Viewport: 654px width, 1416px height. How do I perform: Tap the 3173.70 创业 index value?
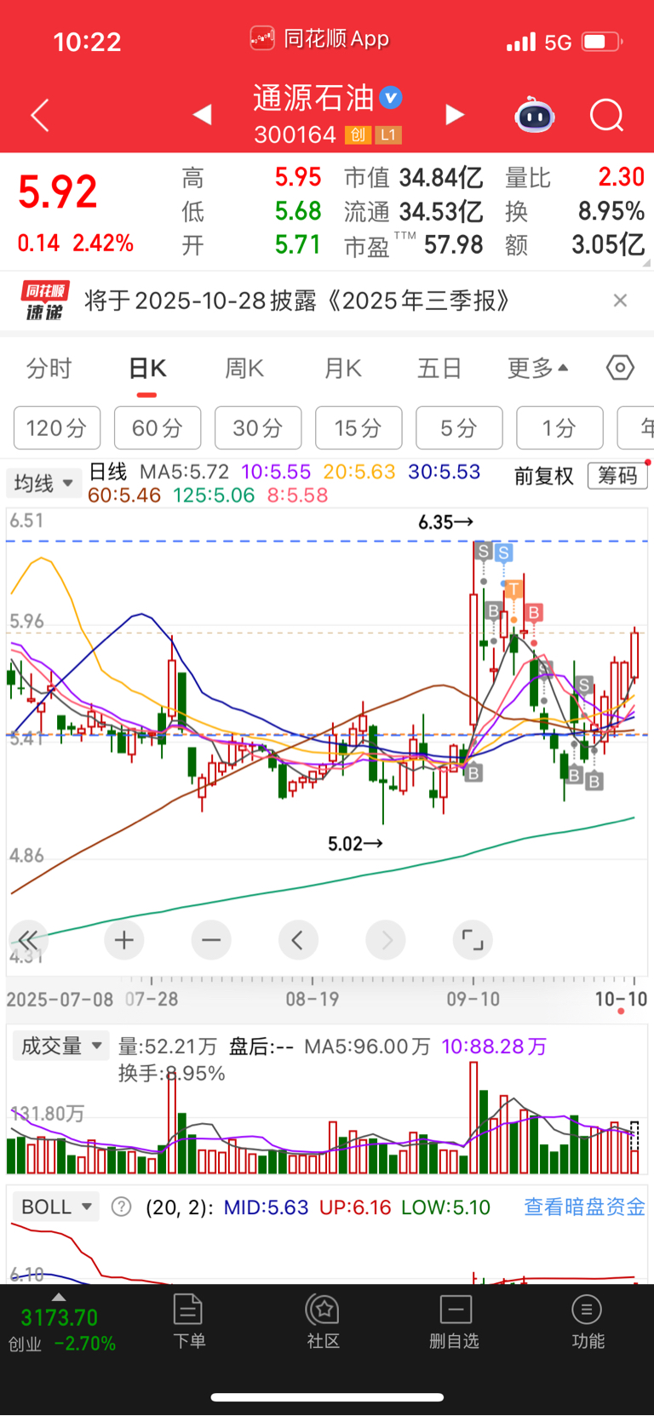[60, 1318]
